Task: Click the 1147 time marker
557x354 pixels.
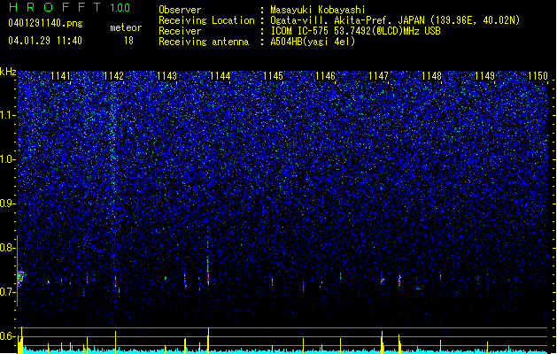Action: click(x=379, y=76)
